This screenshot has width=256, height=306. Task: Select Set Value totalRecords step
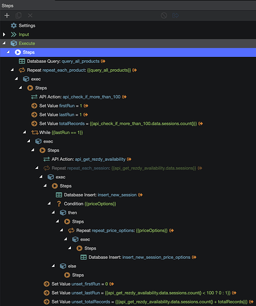[128, 124]
